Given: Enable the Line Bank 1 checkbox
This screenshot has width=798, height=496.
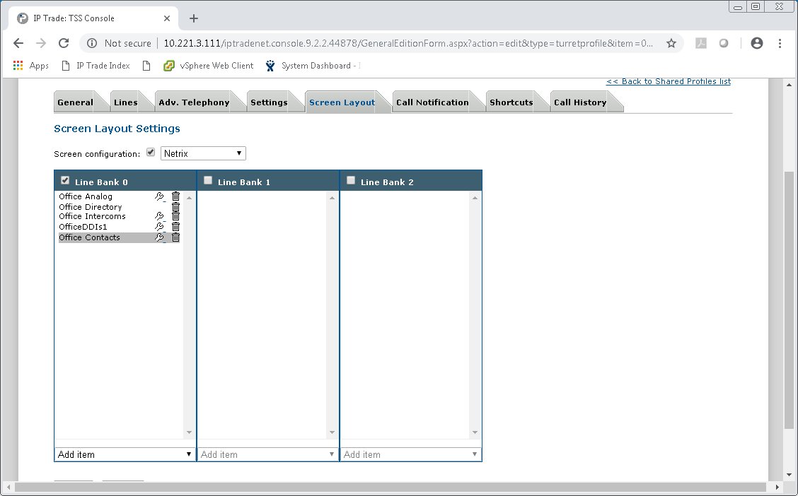Looking at the screenshot, I should [x=208, y=180].
